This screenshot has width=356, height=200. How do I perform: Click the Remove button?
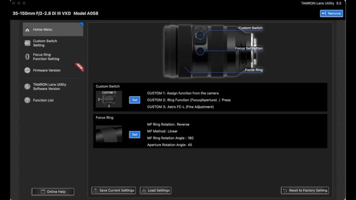click(332, 13)
